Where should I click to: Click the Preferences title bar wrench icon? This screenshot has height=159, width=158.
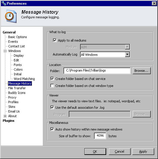(x=4, y=3)
